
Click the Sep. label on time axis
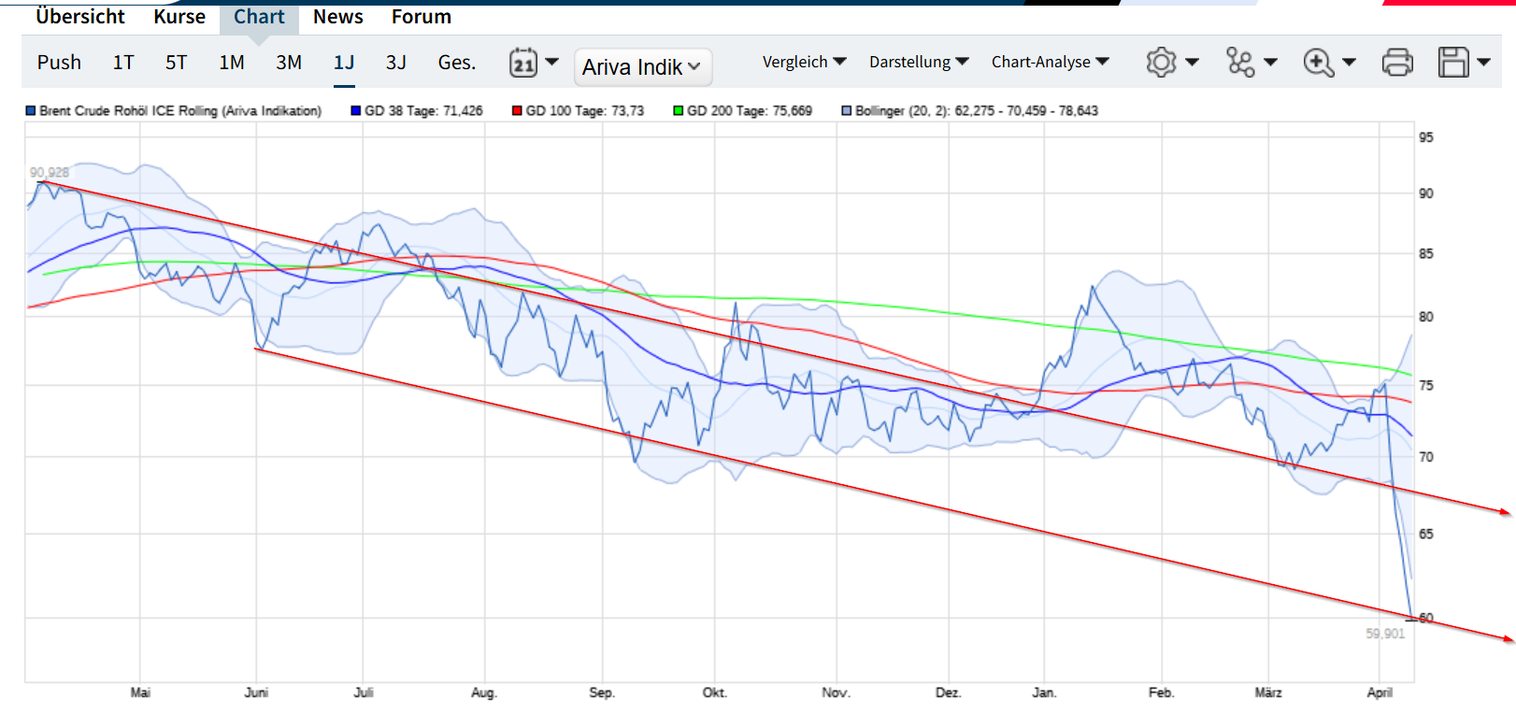602,693
